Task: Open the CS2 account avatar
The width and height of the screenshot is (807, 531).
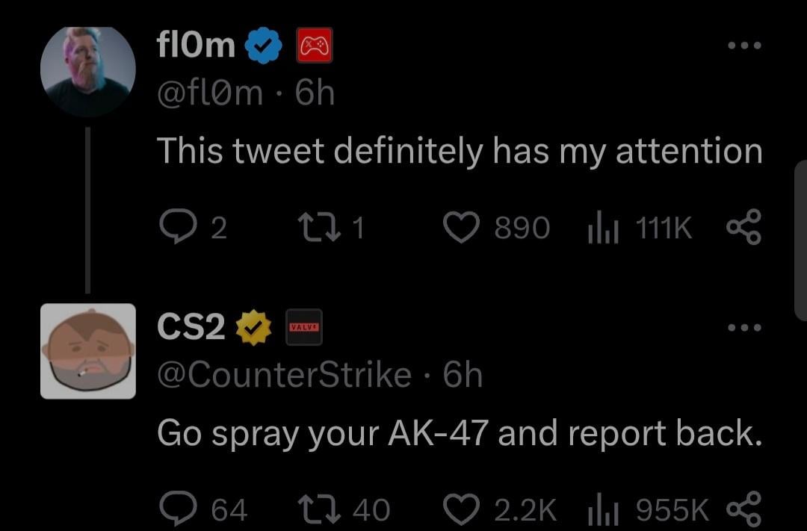Action: pos(87,351)
